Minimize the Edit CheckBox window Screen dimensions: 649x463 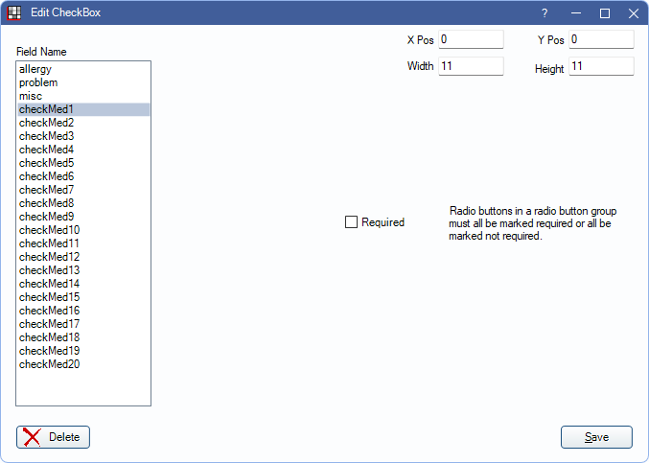575,13
